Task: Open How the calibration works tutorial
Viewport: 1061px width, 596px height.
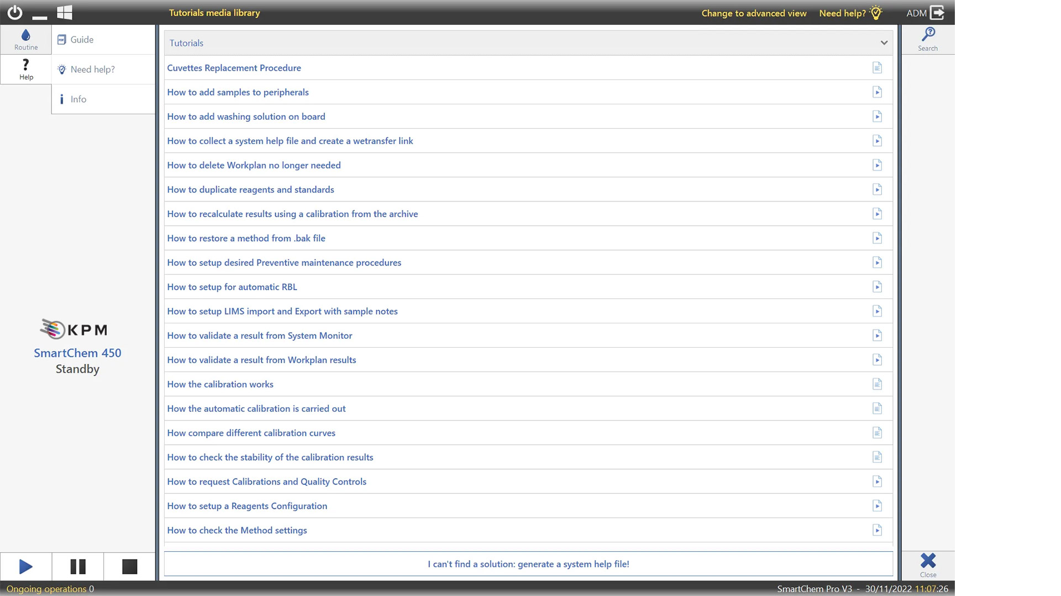Action: pos(220,384)
